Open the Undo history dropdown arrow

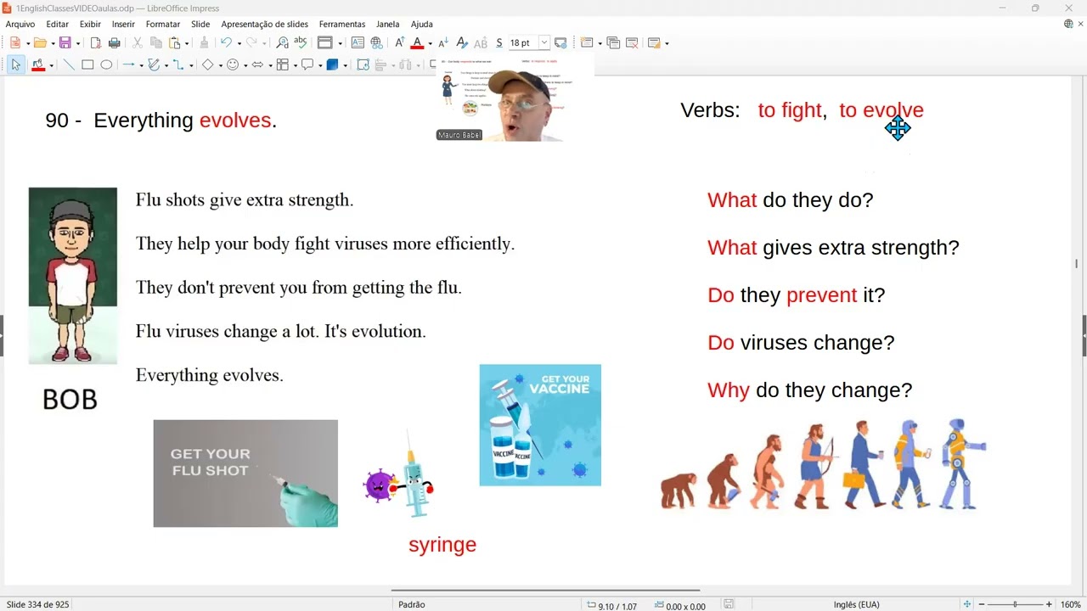pyautogui.click(x=239, y=42)
